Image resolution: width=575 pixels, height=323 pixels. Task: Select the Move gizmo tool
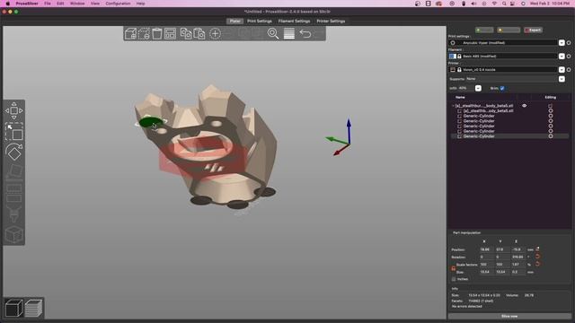pos(14,110)
